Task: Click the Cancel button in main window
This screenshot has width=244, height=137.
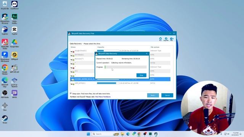Action: [167, 95]
